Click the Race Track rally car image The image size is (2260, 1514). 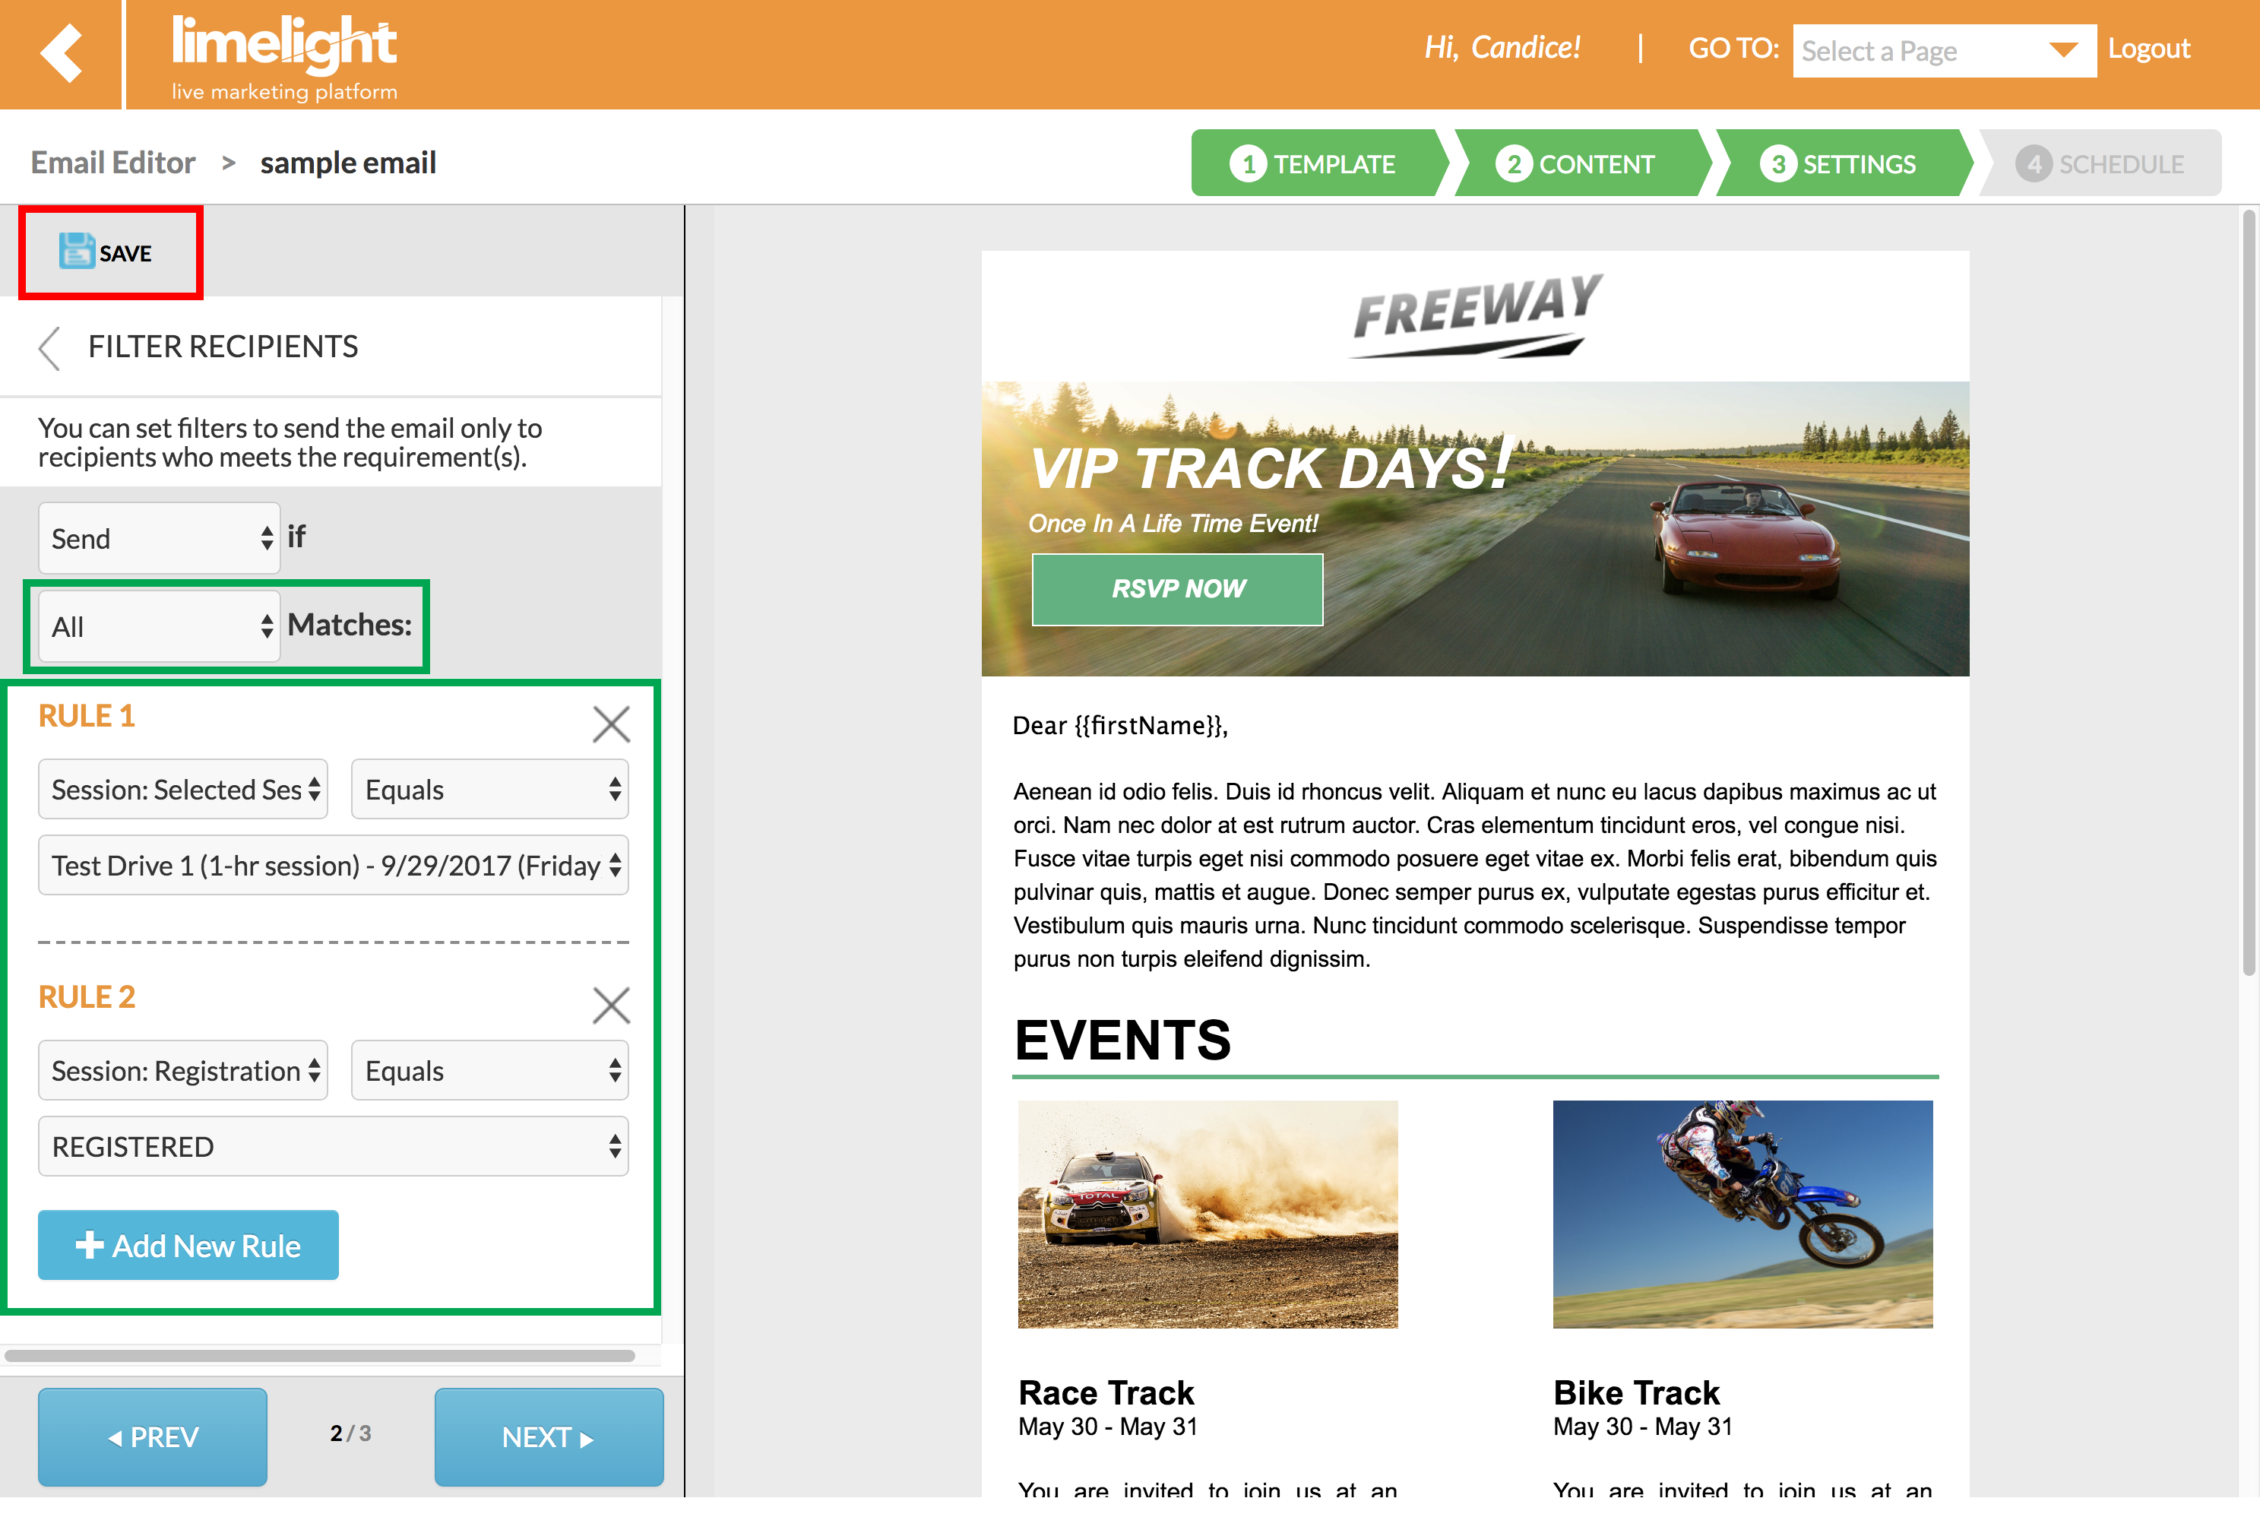[x=1208, y=1214]
